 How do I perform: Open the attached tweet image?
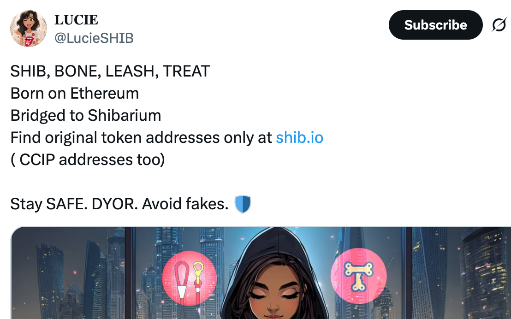point(261,272)
